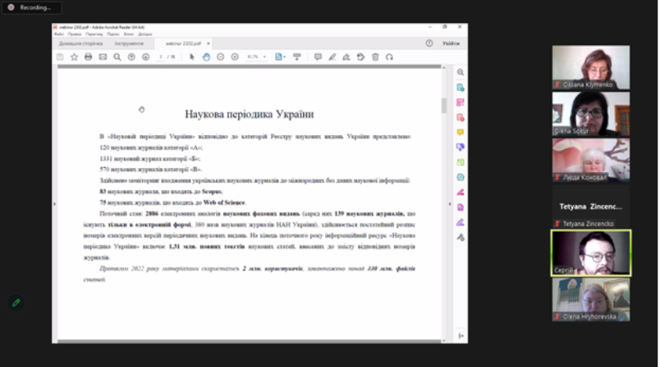The width and height of the screenshot is (660, 367).
Task: Click the email envelope icon
Action: coord(103,57)
